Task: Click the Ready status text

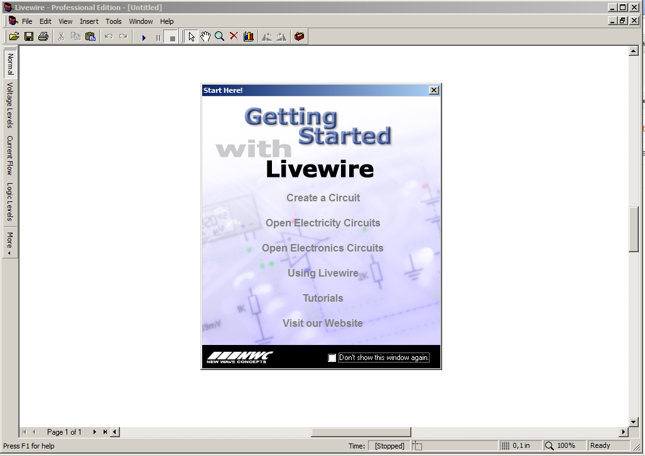Action: click(x=600, y=445)
